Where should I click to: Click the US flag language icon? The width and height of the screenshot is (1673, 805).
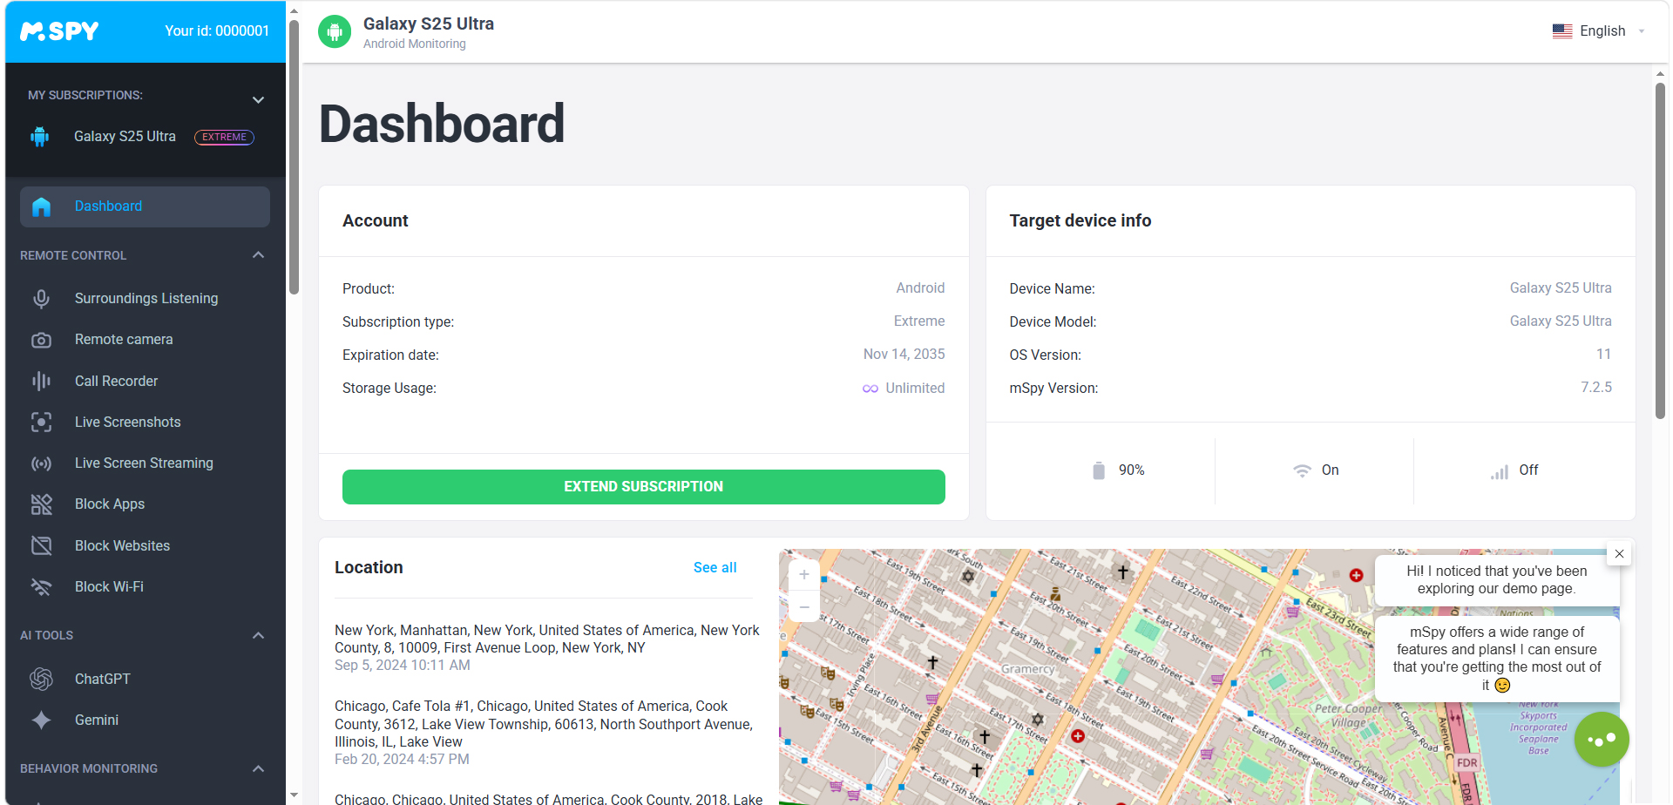[x=1562, y=31]
